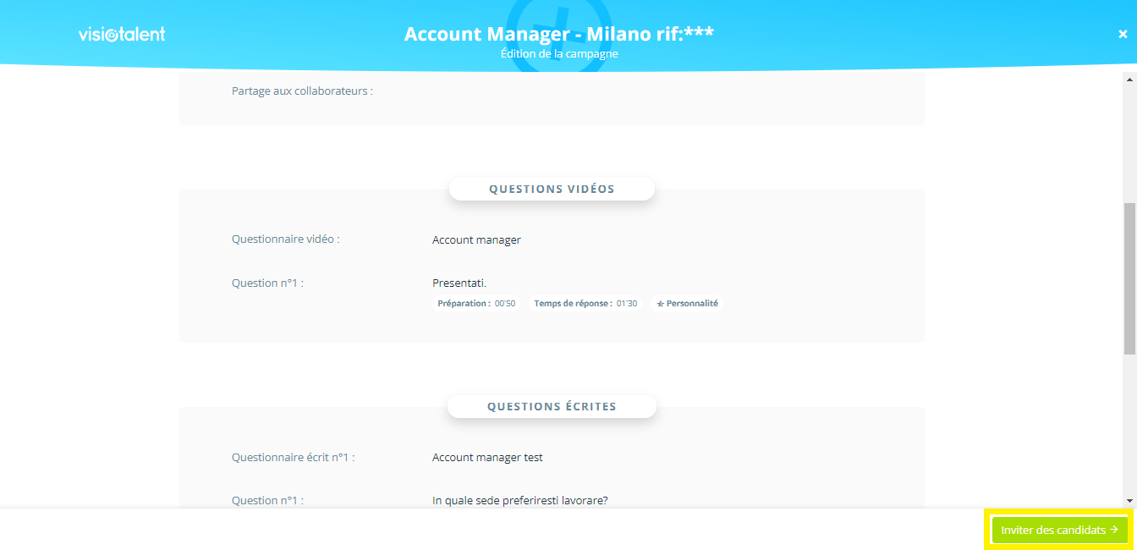The width and height of the screenshot is (1137, 550).
Task: Click the Questionnaire écrit n°1 label
Action: (293, 458)
